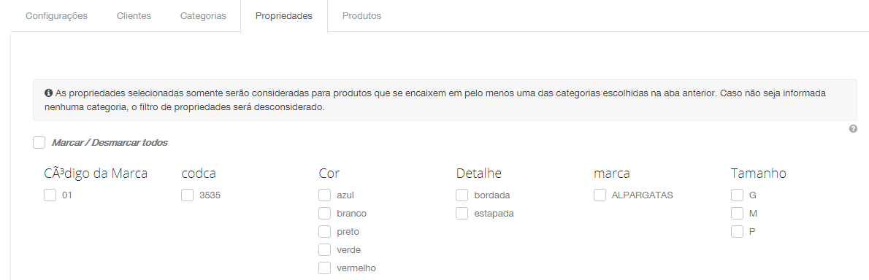Go to the Categorias tab

204,16
